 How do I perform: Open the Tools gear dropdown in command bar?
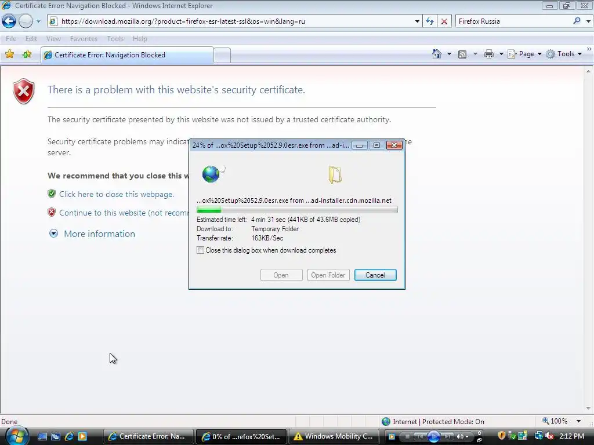point(564,54)
